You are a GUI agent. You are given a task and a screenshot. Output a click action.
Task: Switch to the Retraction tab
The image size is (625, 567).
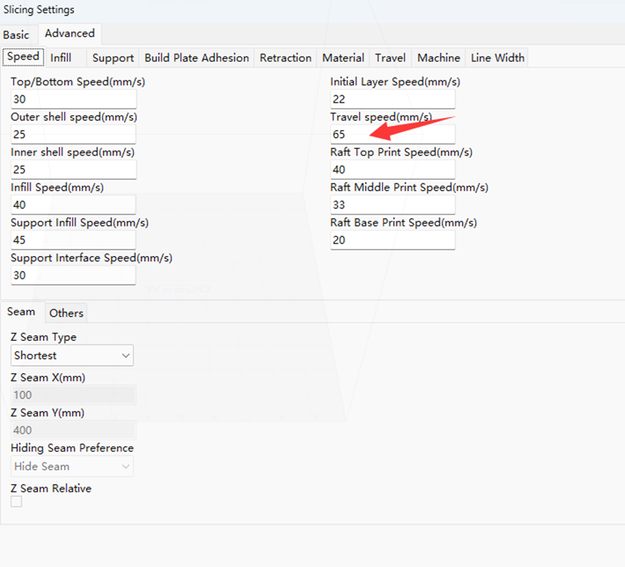(285, 58)
